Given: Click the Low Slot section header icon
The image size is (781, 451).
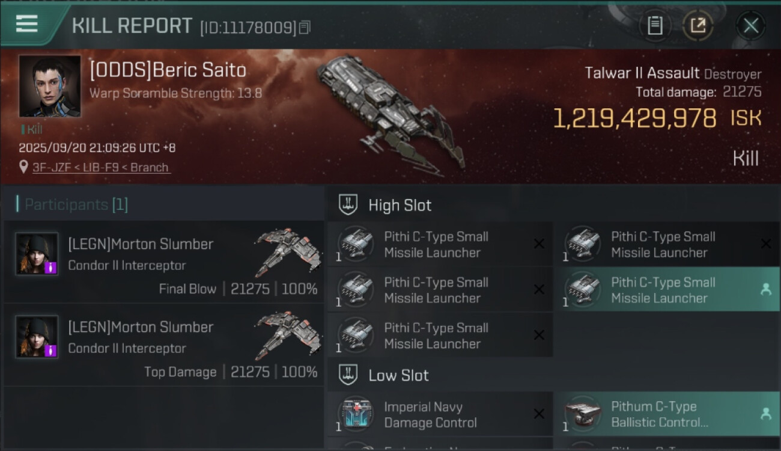Looking at the screenshot, I should pos(348,375).
